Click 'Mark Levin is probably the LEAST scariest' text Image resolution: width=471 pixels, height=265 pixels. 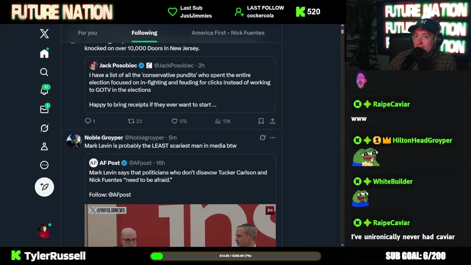160,146
